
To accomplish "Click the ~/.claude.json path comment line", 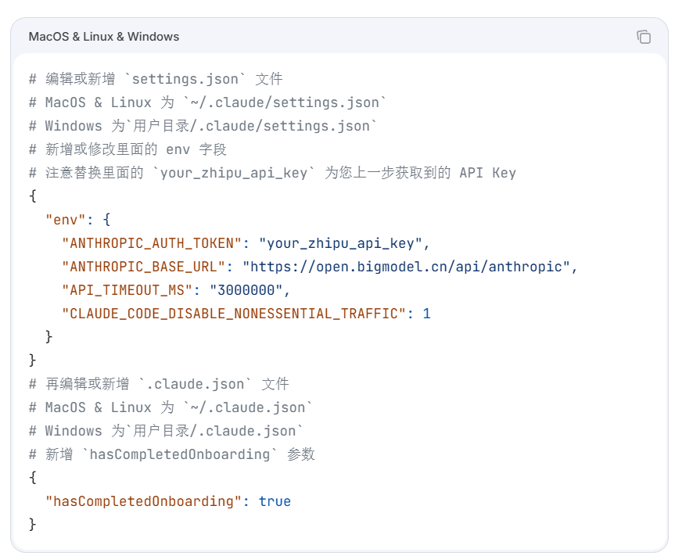I will (171, 407).
